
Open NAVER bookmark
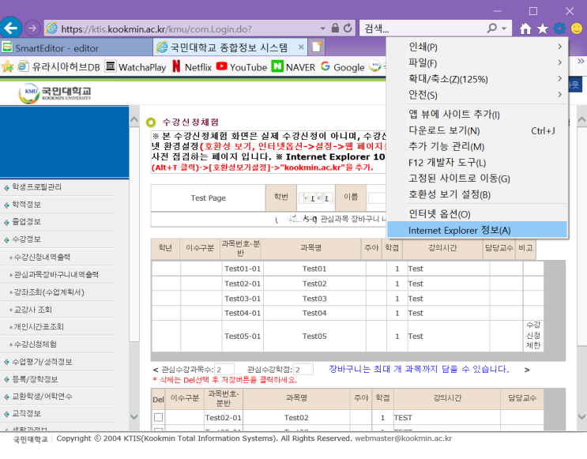coord(293,67)
